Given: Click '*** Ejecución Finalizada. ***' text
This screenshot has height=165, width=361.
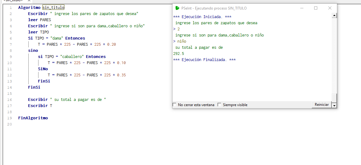Looking at the screenshot, I should [x=204, y=60].
